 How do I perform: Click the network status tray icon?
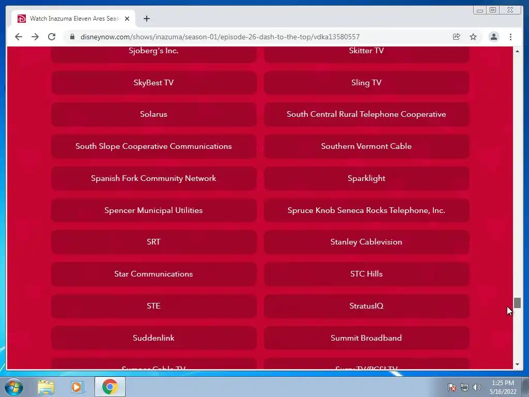pyautogui.click(x=464, y=387)
